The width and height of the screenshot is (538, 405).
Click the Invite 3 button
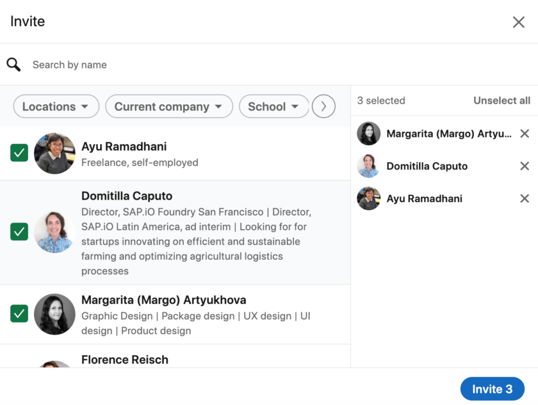pos(492,389)
